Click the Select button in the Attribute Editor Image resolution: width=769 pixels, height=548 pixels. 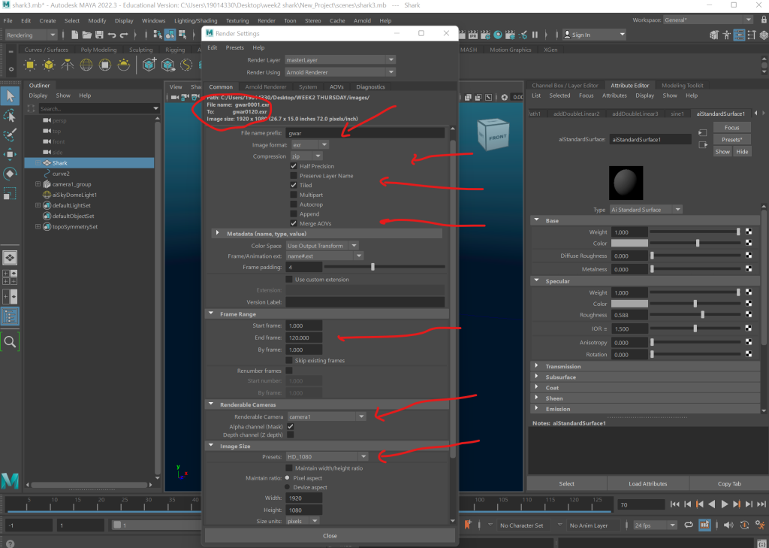click(566, 483)
